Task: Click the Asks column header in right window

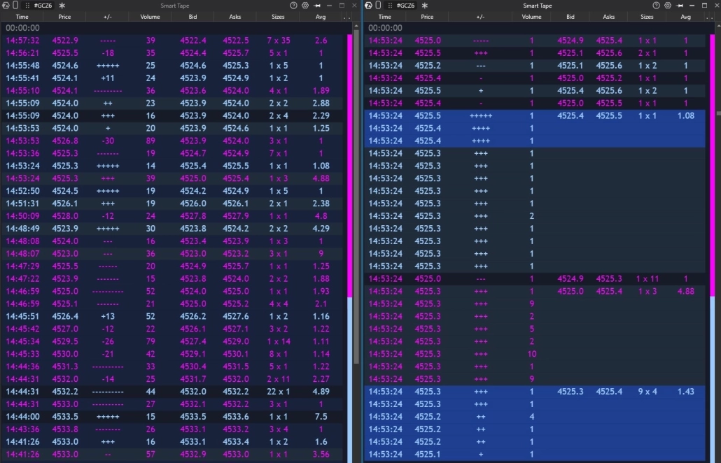Action: tap(609, 17)
